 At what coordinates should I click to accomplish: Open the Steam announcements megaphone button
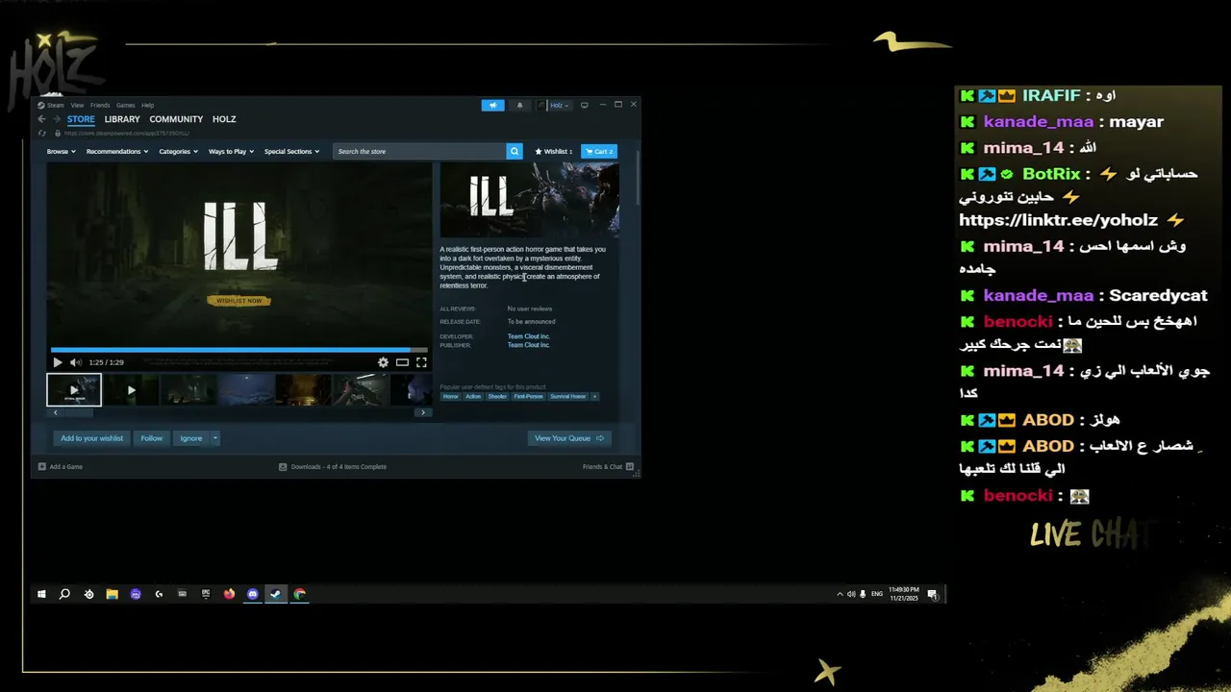point(492,105)
